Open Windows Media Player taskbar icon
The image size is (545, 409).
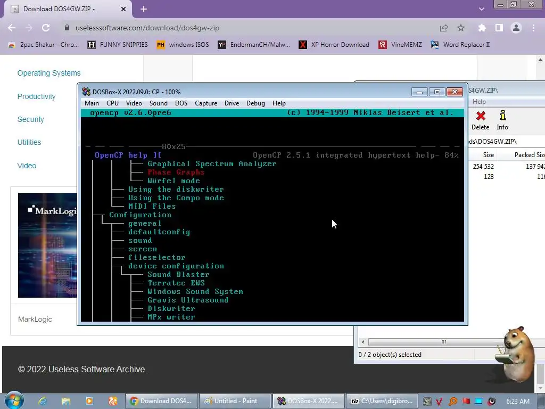pyautogui.click(x=89, y=401)
